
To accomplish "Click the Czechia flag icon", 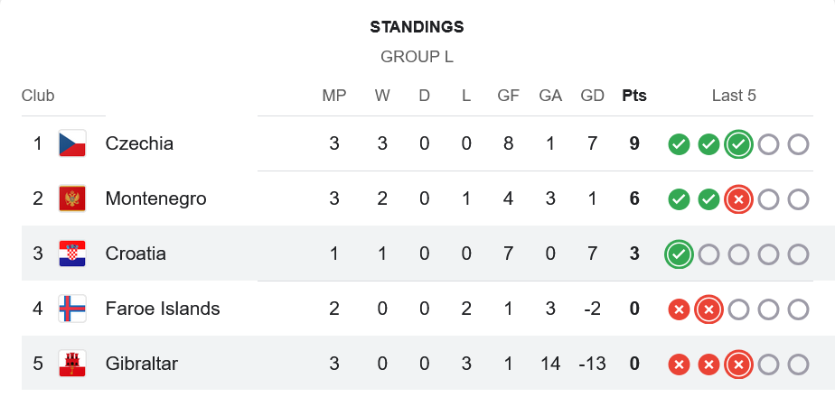I will click(72, 143).
